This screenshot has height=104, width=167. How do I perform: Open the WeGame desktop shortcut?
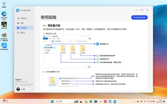pyautogui.click(x=4, y=25)
